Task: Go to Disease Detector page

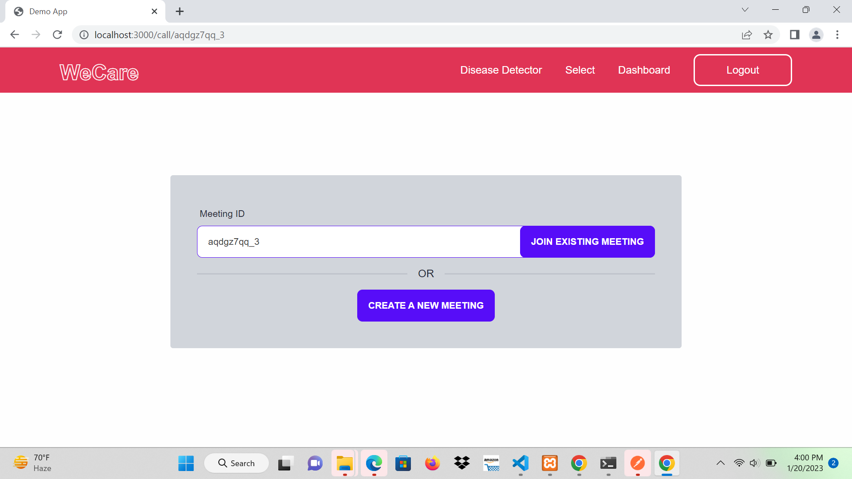Action: pos(501,70)
